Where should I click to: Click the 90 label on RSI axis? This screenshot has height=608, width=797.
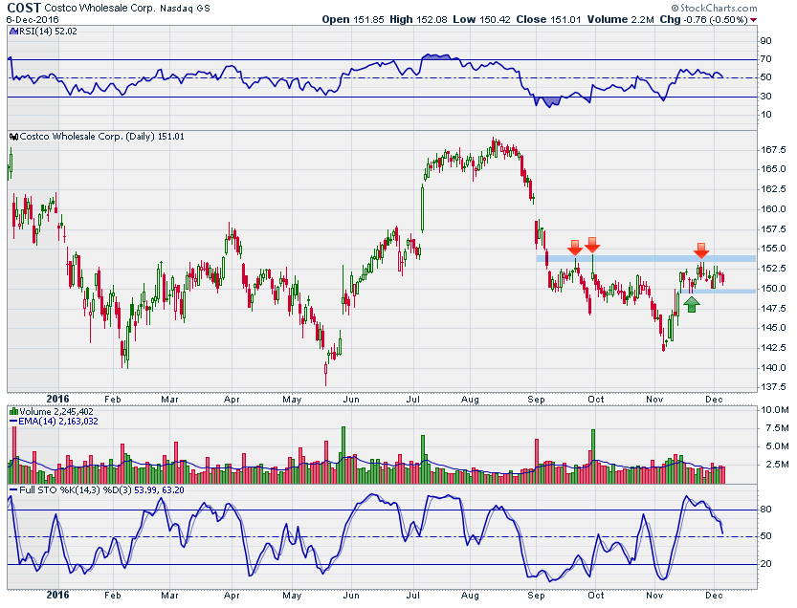[x=766, y=41]
